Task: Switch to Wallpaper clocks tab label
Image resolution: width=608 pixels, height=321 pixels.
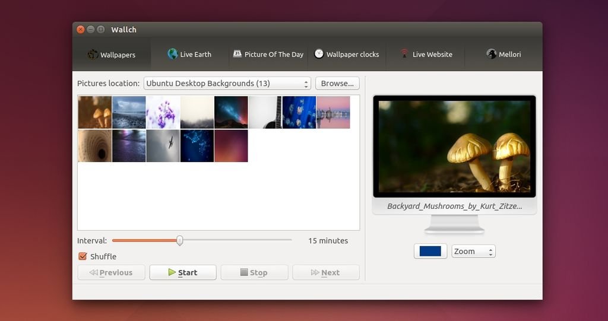Action: click(x=353, y=54)
